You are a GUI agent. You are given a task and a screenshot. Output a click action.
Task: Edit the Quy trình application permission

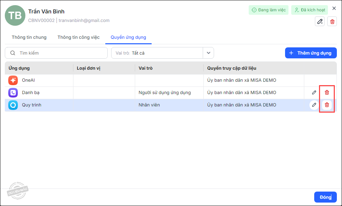314,105
